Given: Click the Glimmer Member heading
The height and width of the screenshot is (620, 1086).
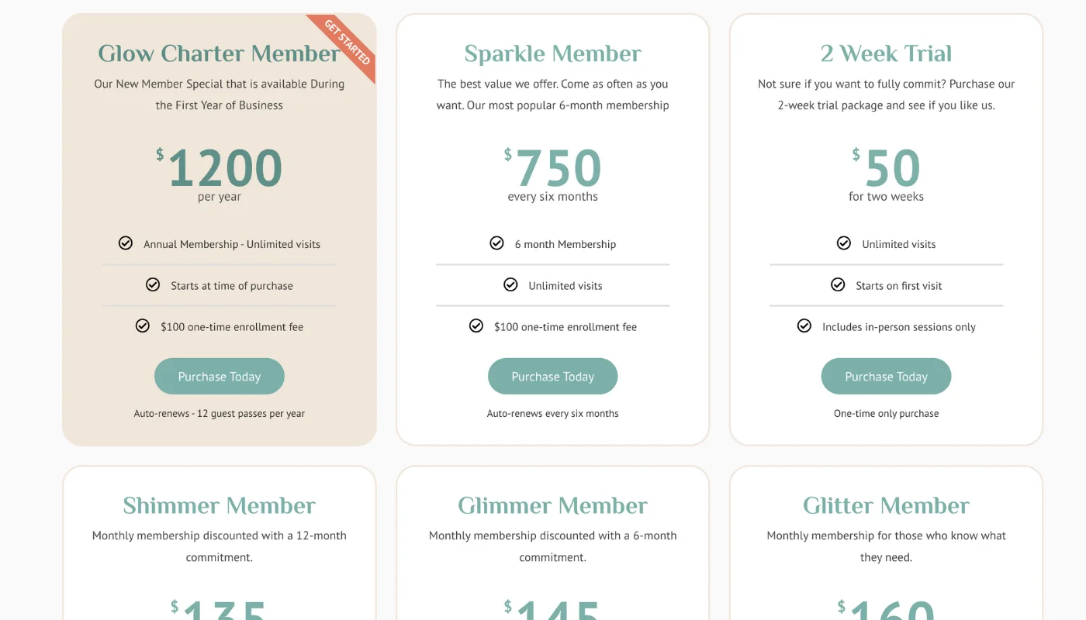Looking at the screenshot, I should (552, 505).
